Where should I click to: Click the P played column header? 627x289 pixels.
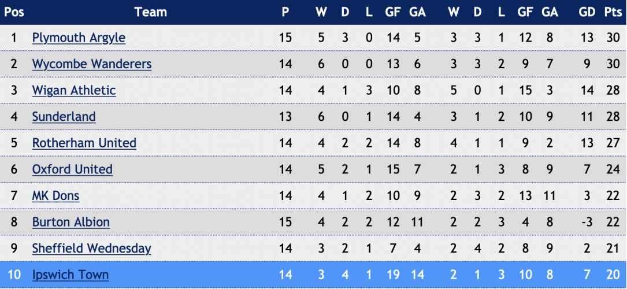click(285, 12)
